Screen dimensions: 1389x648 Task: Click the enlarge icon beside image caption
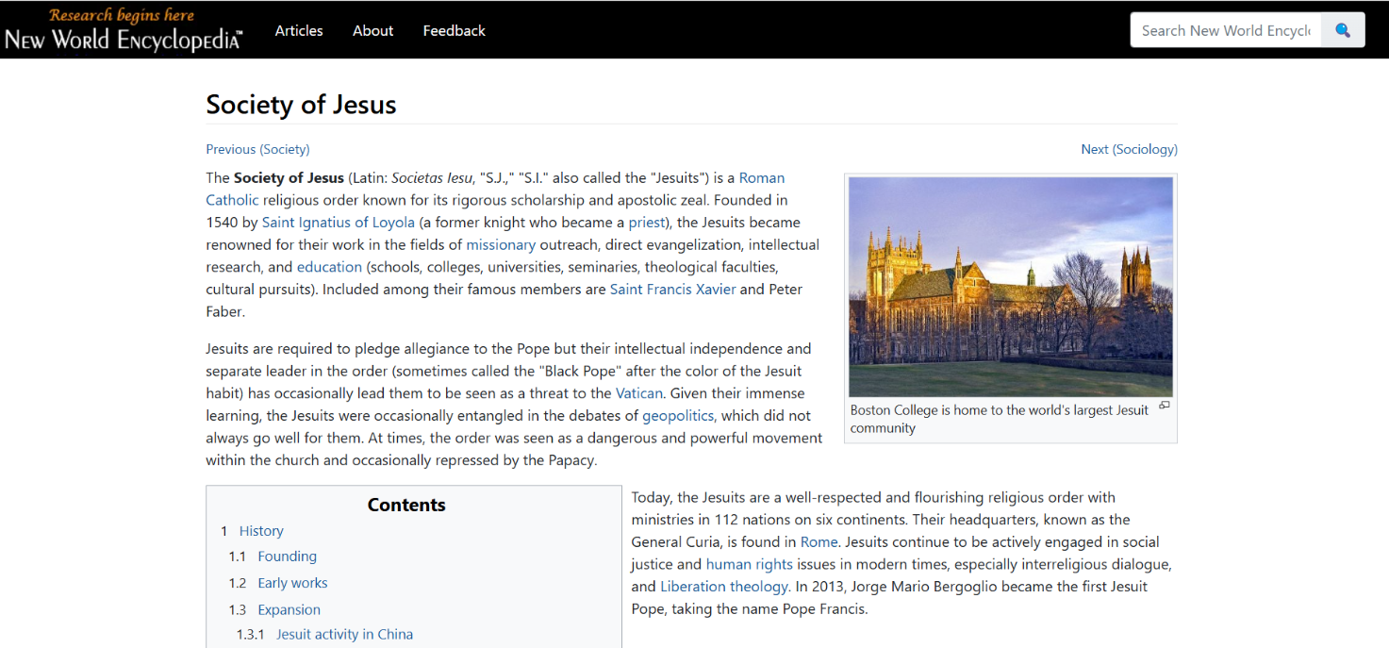point(1165,406)
